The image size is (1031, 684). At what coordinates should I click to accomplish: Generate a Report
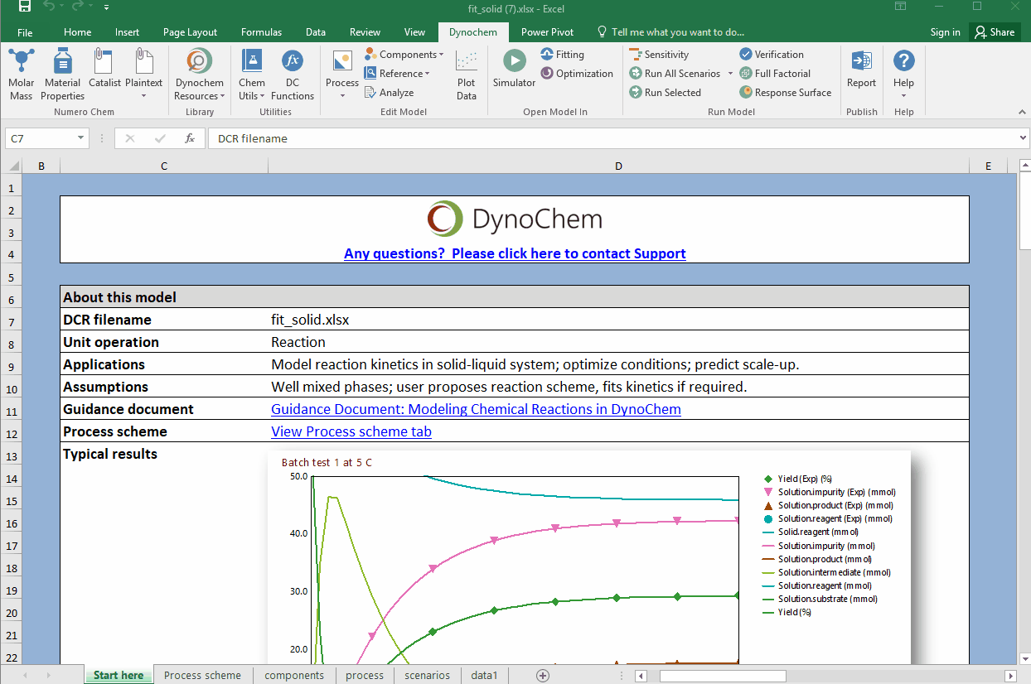pos(861,70)
